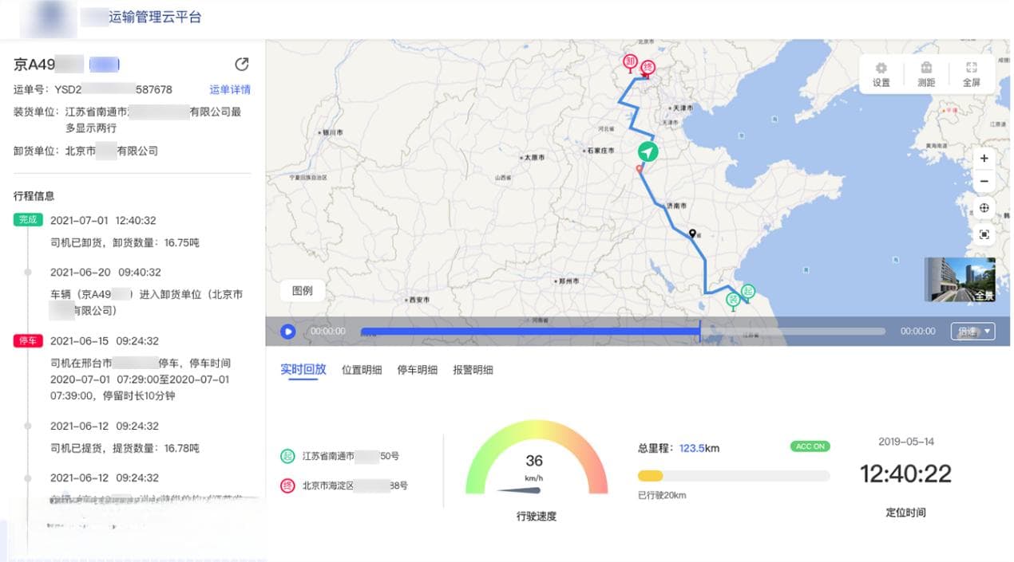The image size is (1014, 562).
Task: Click timeline entry 2021-06-15 09:24:32
Action: tap(105, 341)
